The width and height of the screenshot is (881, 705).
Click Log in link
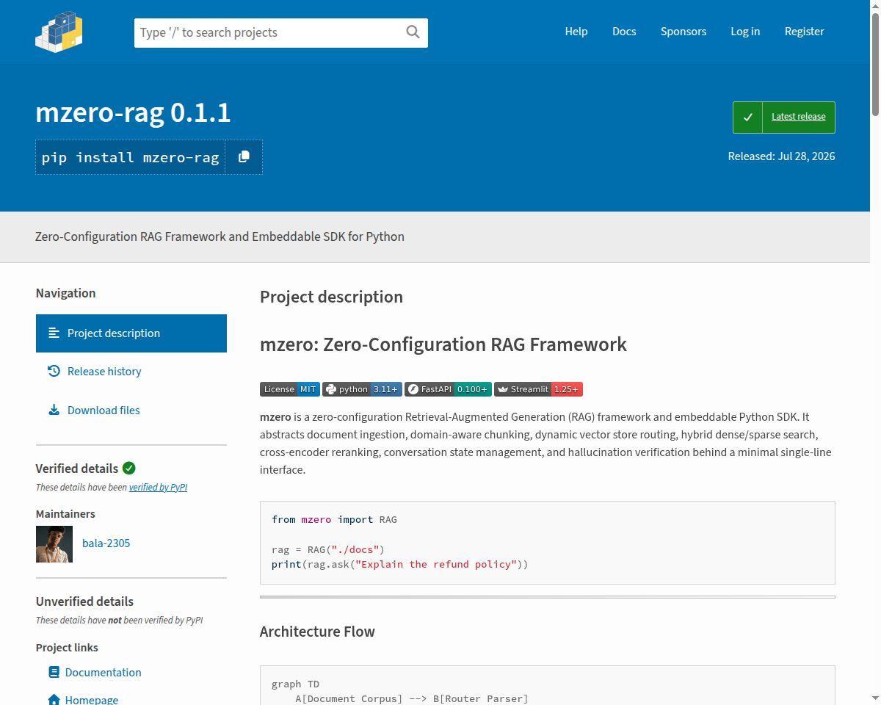point(745,32)
